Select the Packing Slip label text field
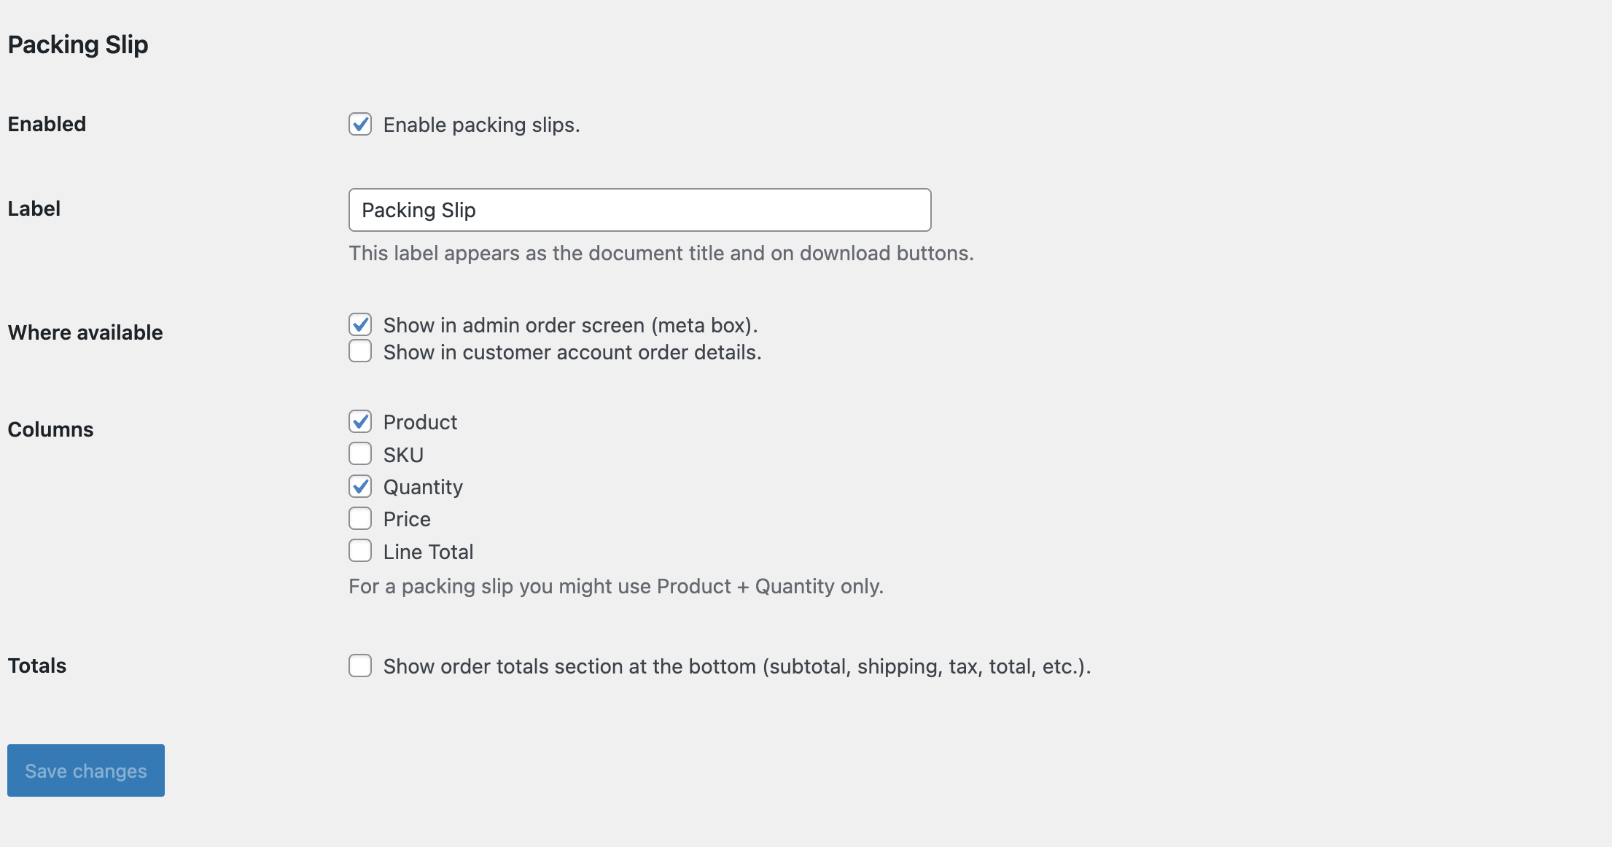This screenshot has height=847, width=1612. coord(639,210)
